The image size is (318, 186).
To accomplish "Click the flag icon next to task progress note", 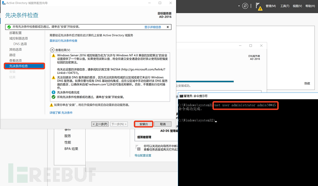I will pos(138,148).
